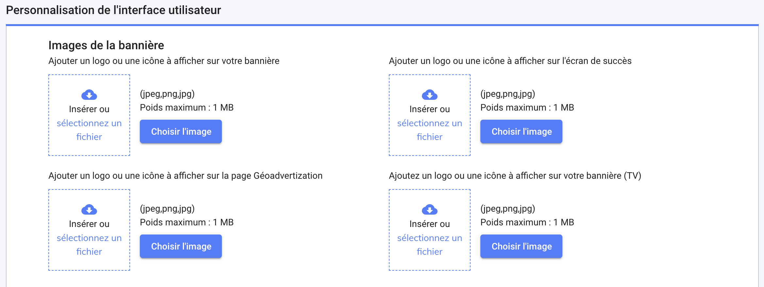Click 'Choisir l'image' for the banner logo
764x287 pixels.
180,131
